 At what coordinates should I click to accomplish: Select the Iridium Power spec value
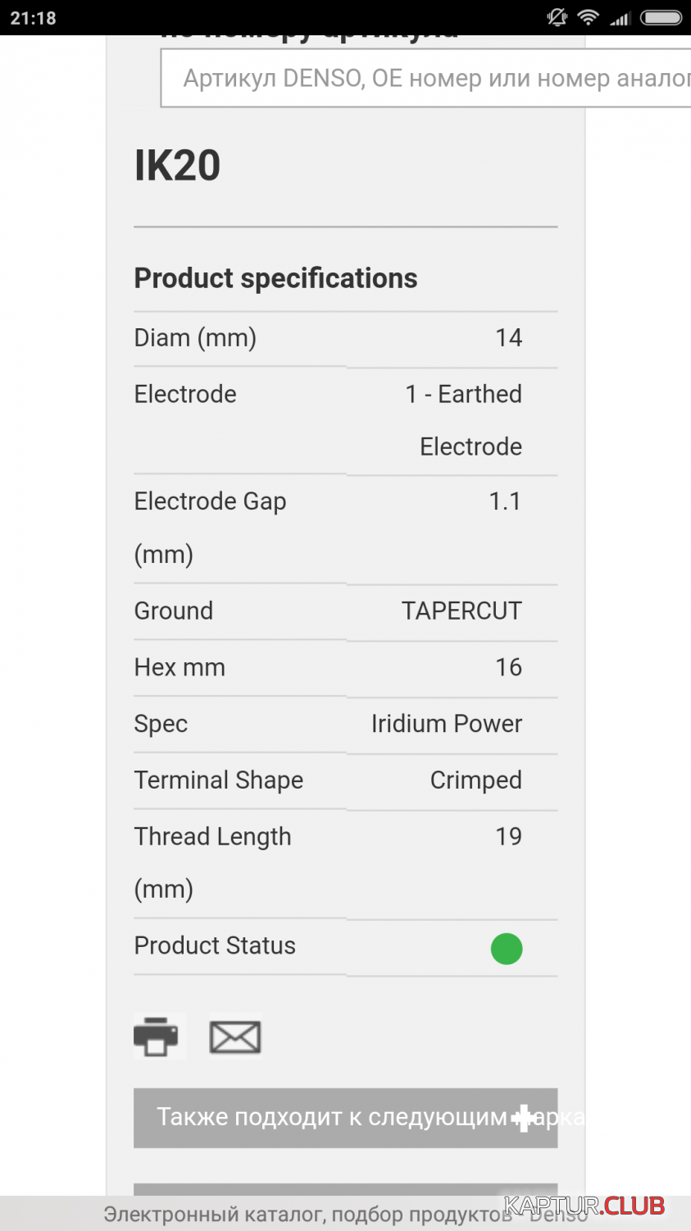pyautogui.click(x=446, y=724)
